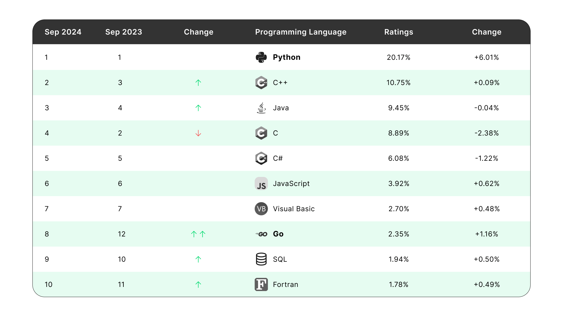Click the JavaScript JS badge icon
This screenshot has height=316, width=563.
(261, 184)
